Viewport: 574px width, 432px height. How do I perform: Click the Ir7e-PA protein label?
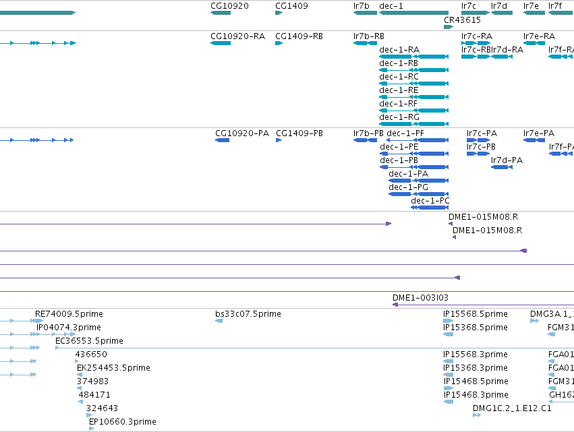tap(539, 133)
